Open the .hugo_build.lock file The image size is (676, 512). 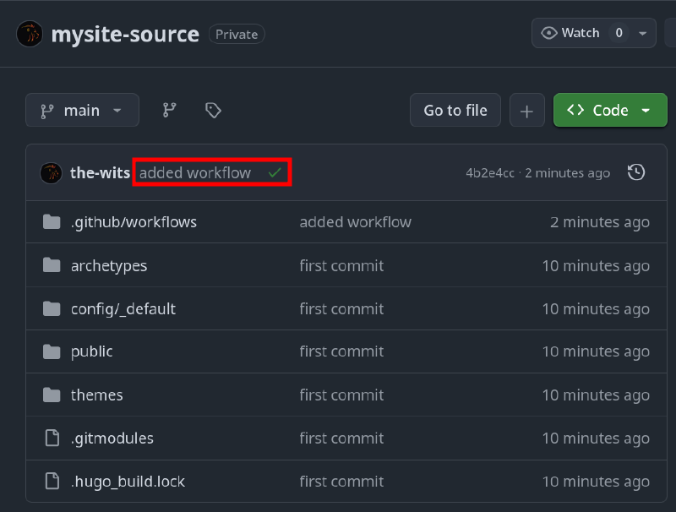coord(128,482)
